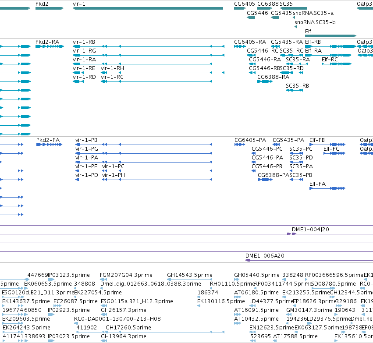This screenshot has width=373, height=343.
Task: Click the DME1-006A20 clone label
Action: tap(265, 256)
